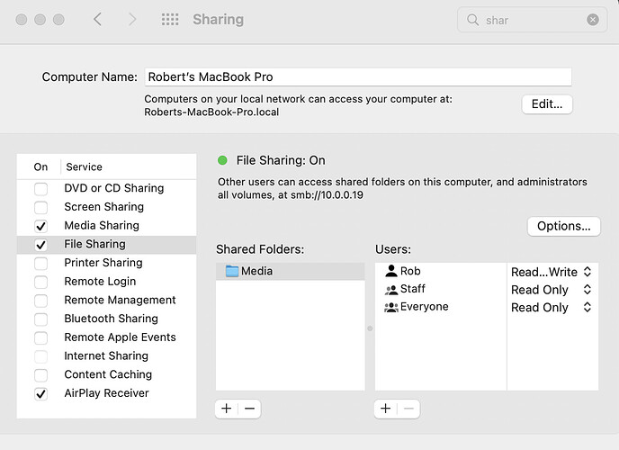Click the On column header
Screen dimensions: 619x450
[40, 167]
